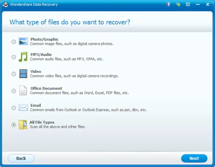Go Back to the previous step

tap(21, 158)
